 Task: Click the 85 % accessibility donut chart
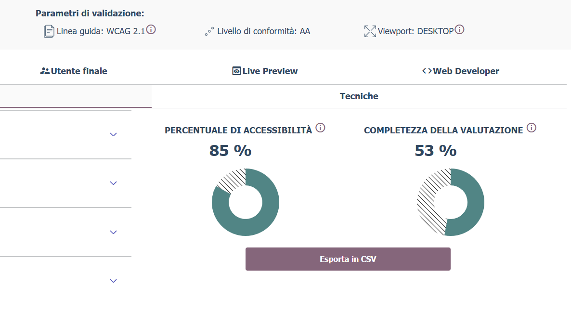[246, 202]
